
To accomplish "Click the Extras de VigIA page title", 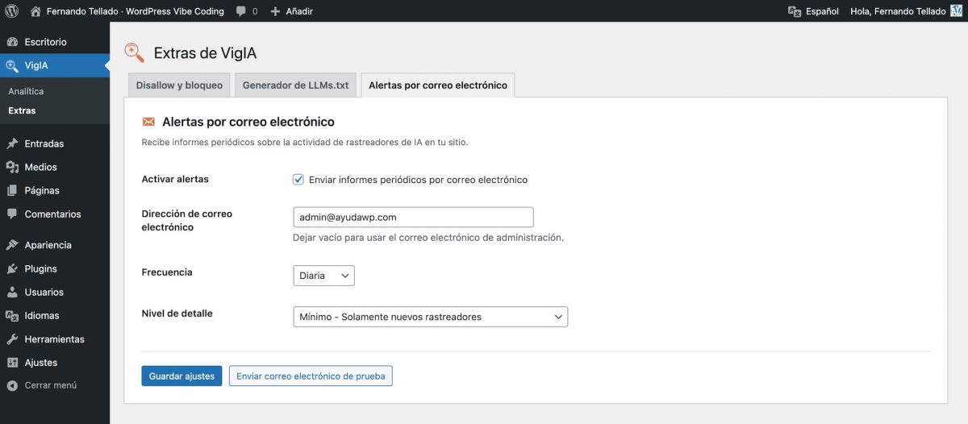I will click(x=205, y=53).
